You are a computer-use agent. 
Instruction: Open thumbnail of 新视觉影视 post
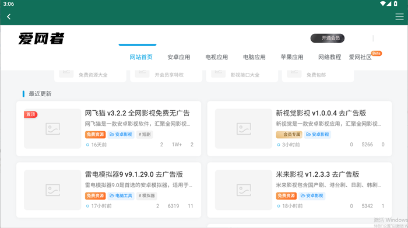[244, 128]
